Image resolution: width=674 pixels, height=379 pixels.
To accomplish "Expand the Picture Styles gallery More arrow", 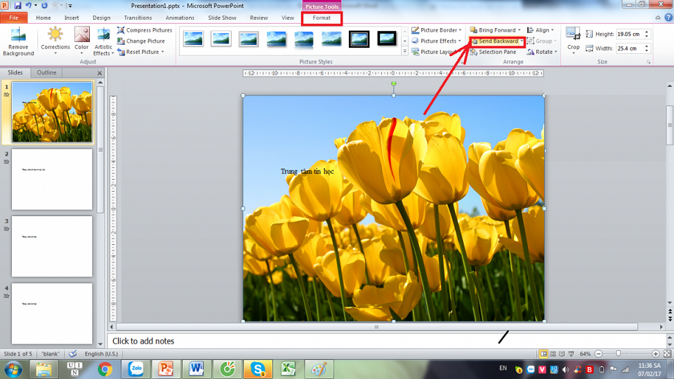I will [x=404, y=51].
